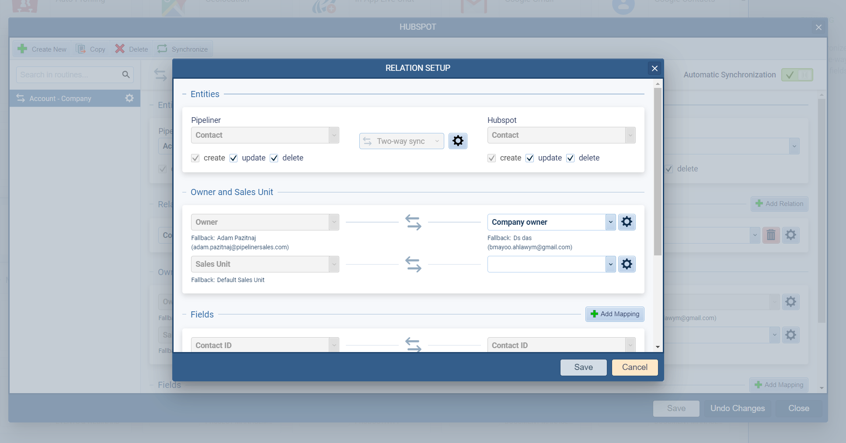The height and width of the screenshot is (443, 846).
Task: Save the relation setup
Action: click(x=583, y=367)
